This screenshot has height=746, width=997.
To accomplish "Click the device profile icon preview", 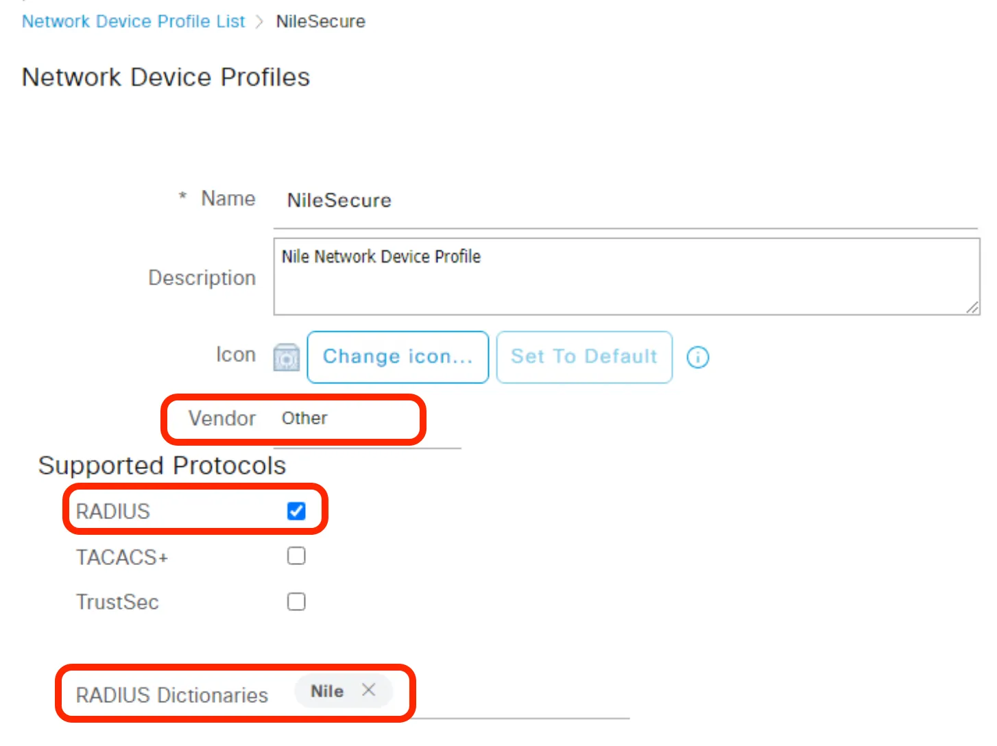I will (x=287, y=357).
